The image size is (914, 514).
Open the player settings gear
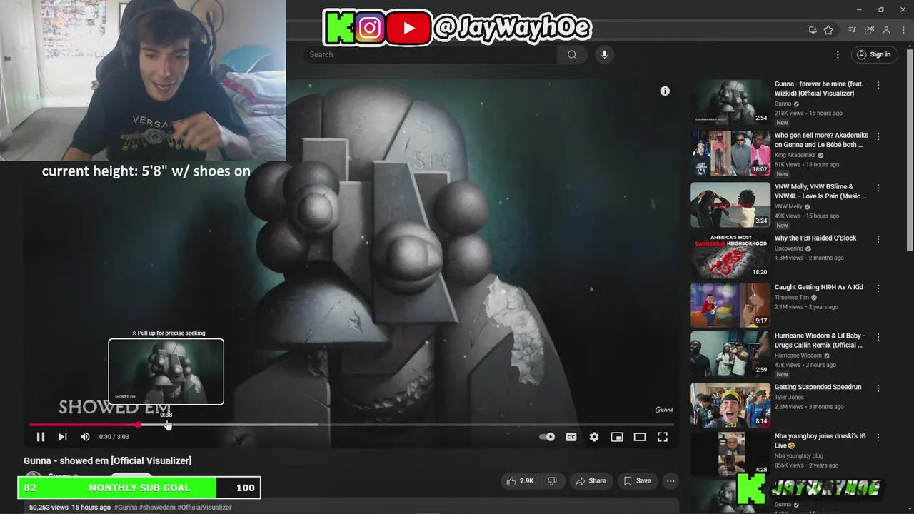[594, 437]
